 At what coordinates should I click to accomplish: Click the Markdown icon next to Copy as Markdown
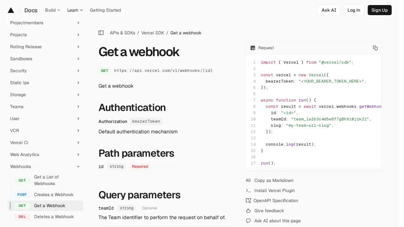248,180
